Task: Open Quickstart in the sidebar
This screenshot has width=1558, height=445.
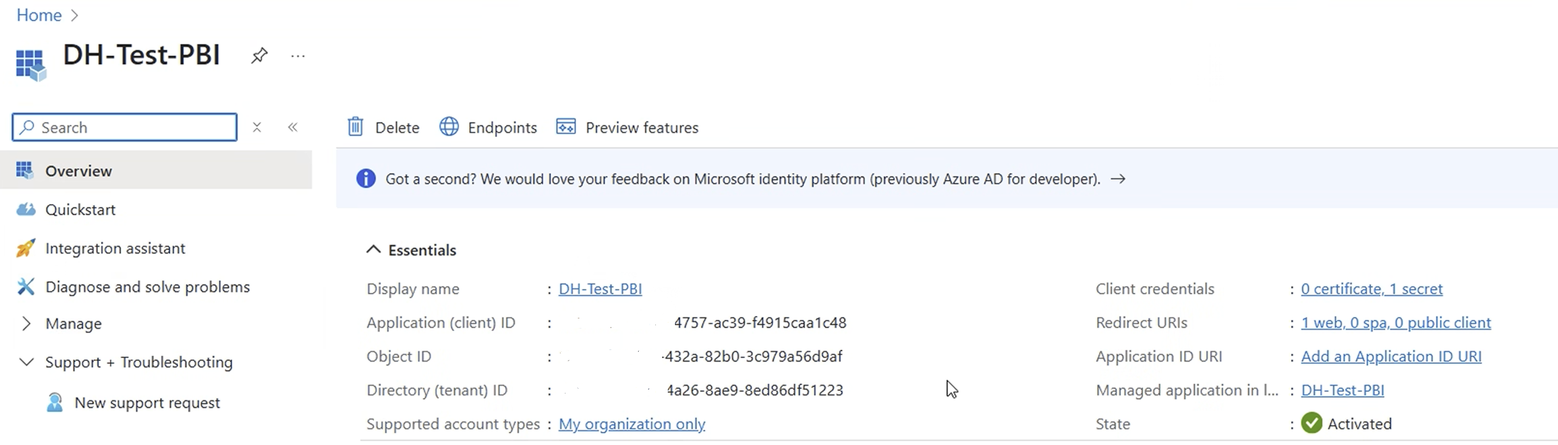Action: coord(80,210)
